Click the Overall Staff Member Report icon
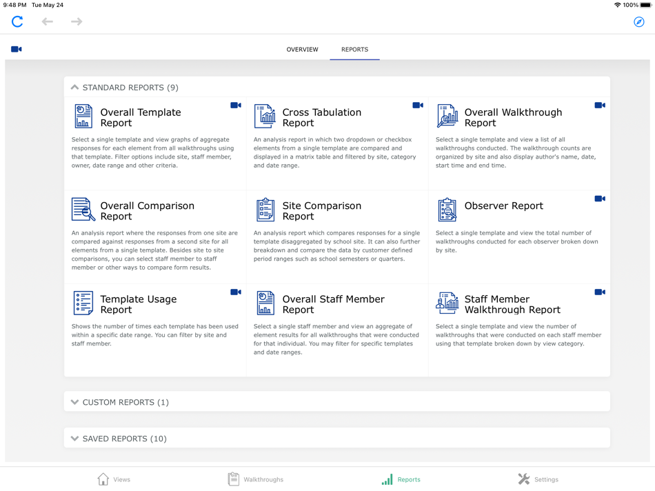Viewport: 655px width, 491px height. pos(265,303)
